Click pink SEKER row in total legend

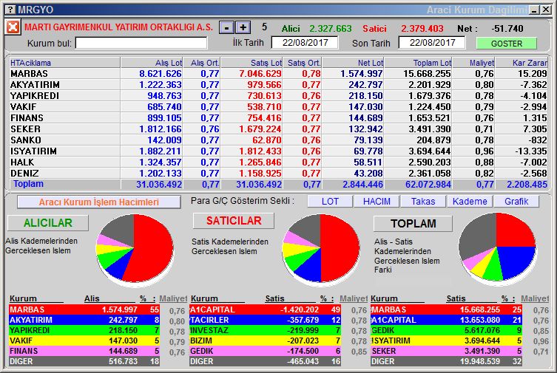(447, 351)
